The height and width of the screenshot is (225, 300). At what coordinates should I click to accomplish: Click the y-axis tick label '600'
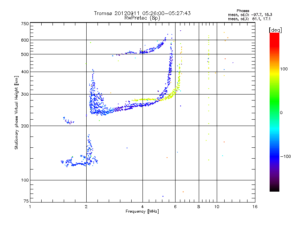pos(25,40)
